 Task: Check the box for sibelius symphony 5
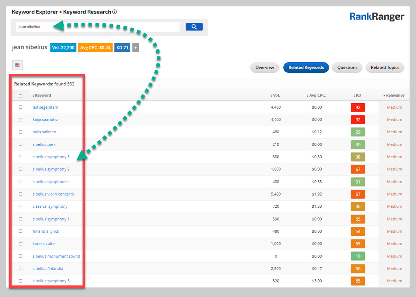20,157
